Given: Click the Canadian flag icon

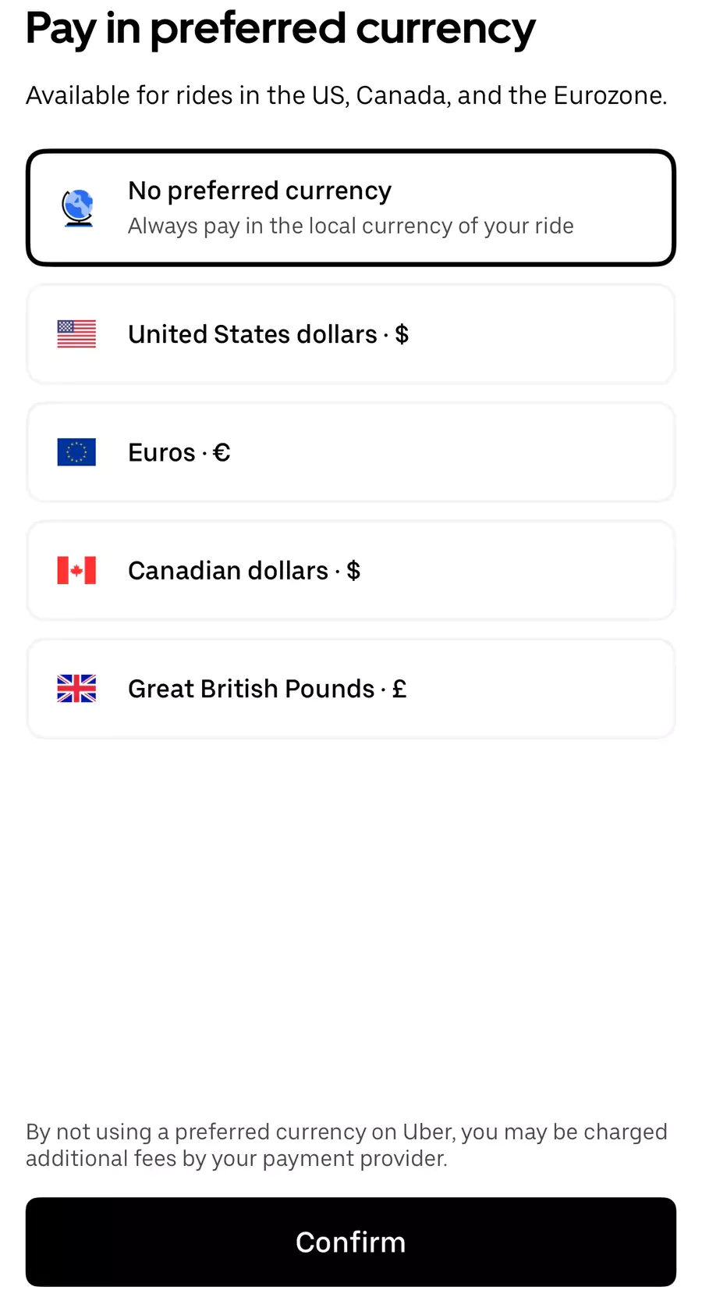Looking at the screenshot, I should click(x=76, y=571).
